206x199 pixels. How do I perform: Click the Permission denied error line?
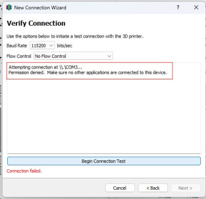click(x=88, y=73)
